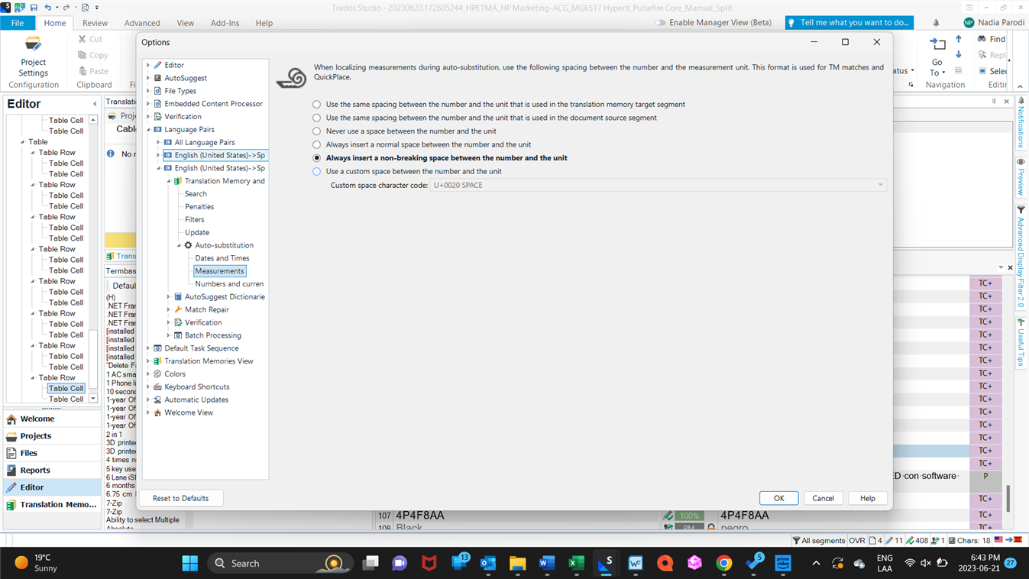
Task: Expand the AutoSuggest options node
Action: [x=149, y=78]
